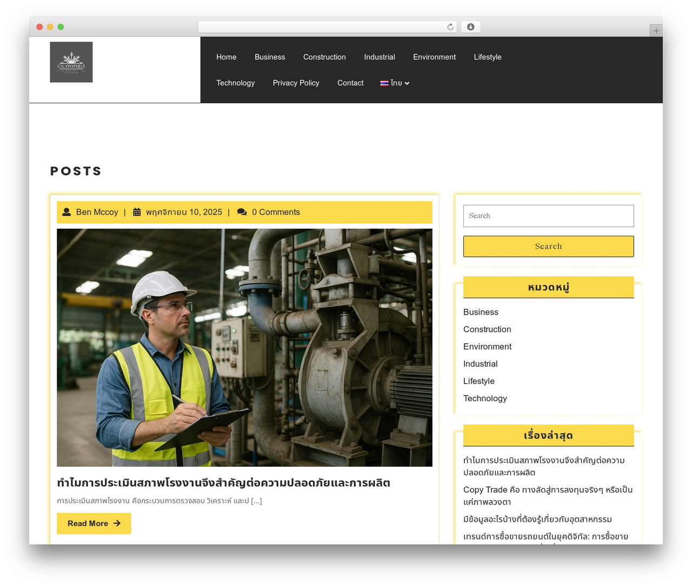Click the Cal Oxyfuels site logo
This screenshot has width=692, height=586.
(71, 62)
